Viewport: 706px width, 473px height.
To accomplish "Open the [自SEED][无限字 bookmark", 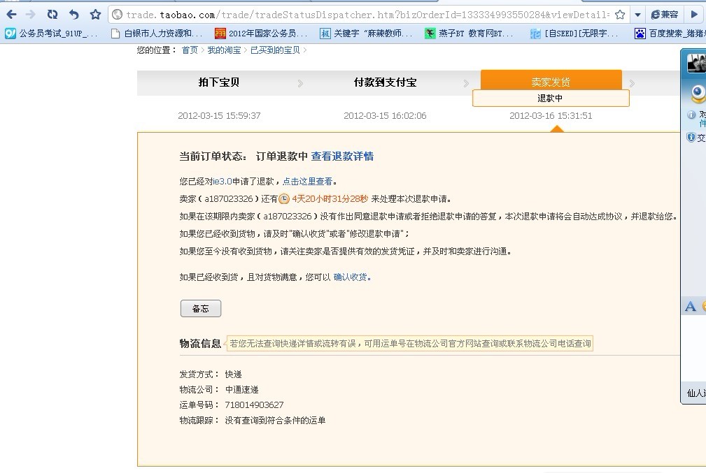I will [x=574, y=34].
